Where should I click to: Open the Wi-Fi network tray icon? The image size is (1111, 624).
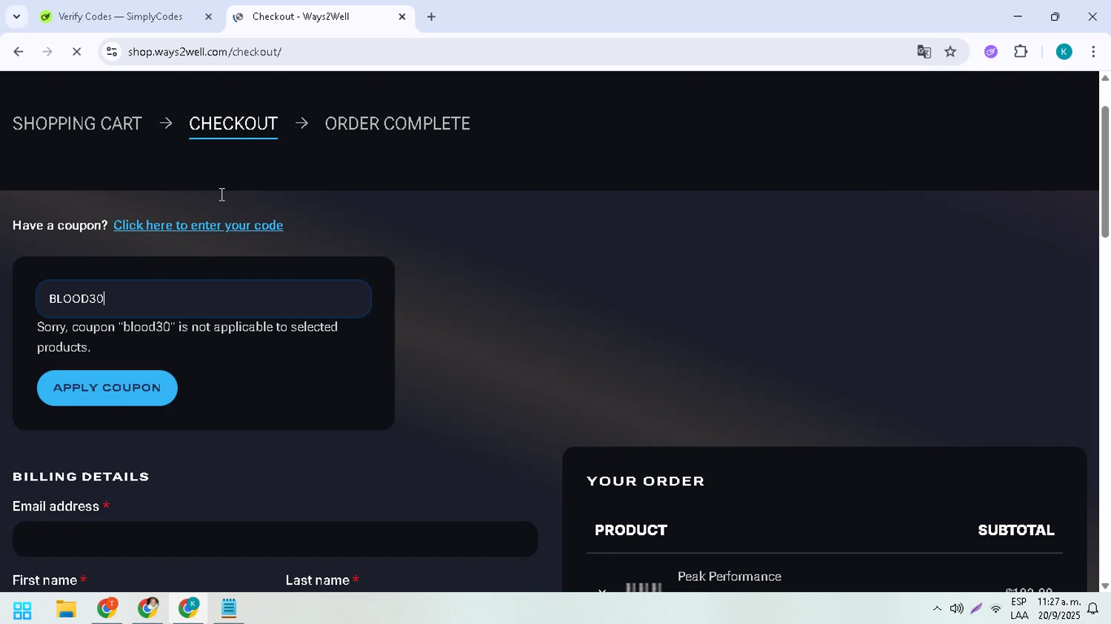pos(995,609)
